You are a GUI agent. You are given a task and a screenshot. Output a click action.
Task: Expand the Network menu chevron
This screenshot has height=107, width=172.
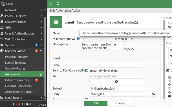(x=41, y=10)
